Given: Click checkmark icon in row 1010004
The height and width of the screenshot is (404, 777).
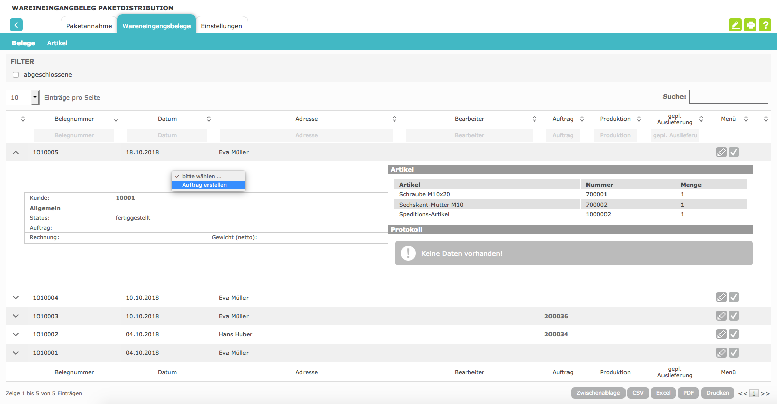Looking at the screenshot, I should [734, 297].
